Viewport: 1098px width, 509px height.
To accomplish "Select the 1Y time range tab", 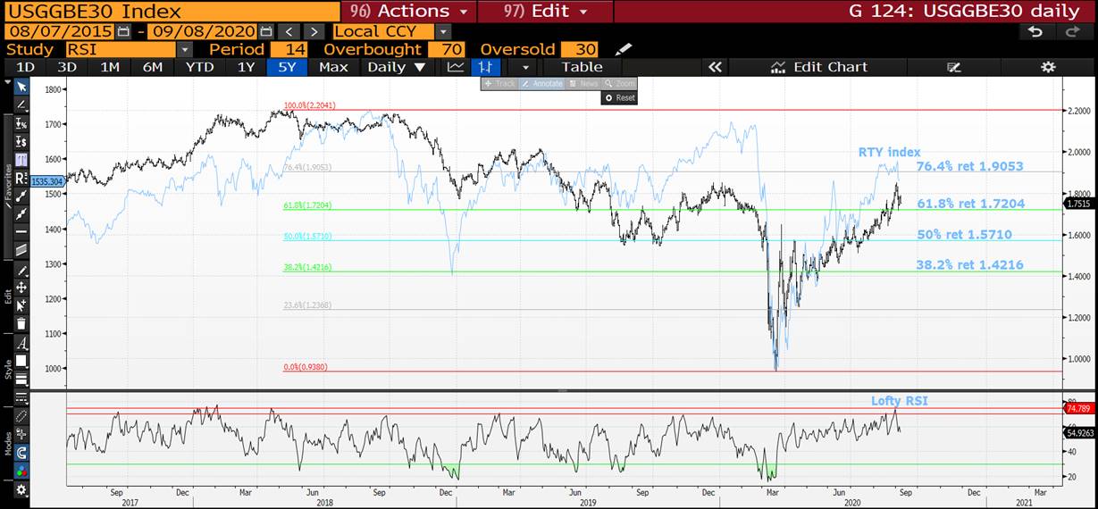I will pyautogui.click(x=246, y=67).
